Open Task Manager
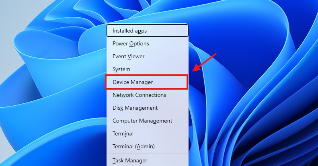The image size is (318, 166). [148, 160]
